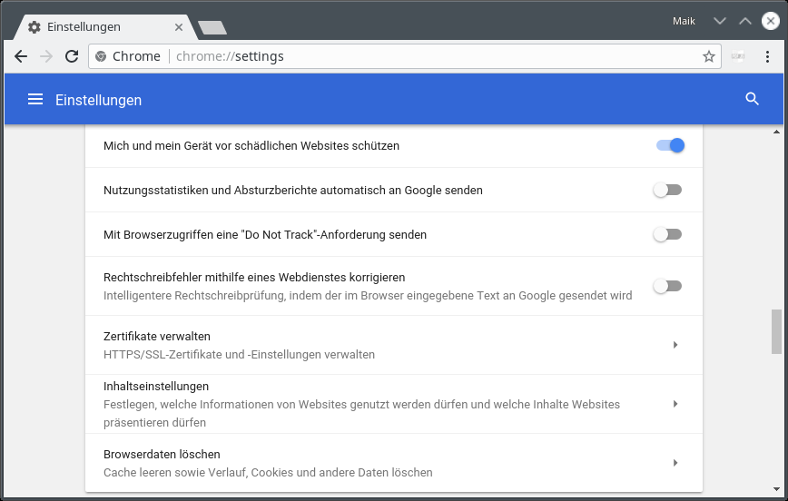Go back using the browser back arrow

pyautogui.click(x=21, y=56)
